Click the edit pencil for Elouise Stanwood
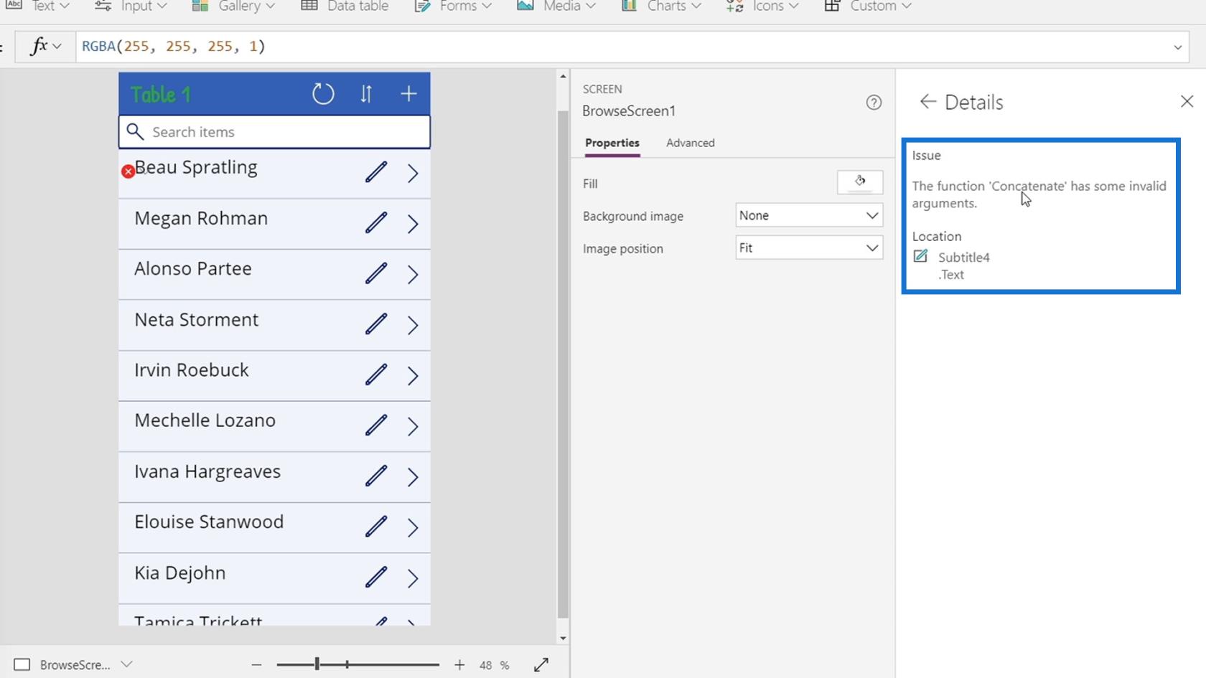Screen dimensions: 1206x678 376,527
